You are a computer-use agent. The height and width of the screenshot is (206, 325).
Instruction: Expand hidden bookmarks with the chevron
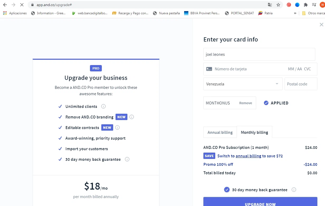pos(295,13)
